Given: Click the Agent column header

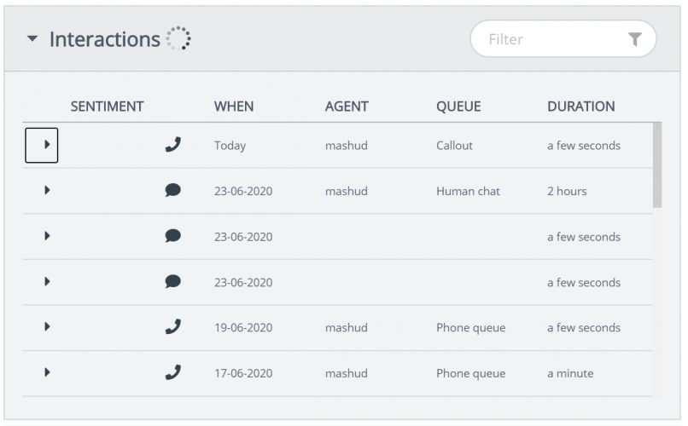Looking at the screenshot, I should tap(347, 106).
